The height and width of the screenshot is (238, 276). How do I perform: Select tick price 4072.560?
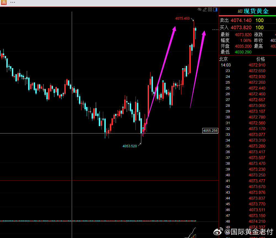pos(257,123)
